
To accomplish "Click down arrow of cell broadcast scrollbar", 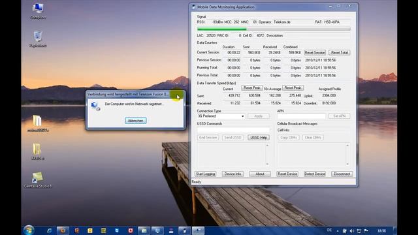I will pyautogui.click(x=347, y=164).
